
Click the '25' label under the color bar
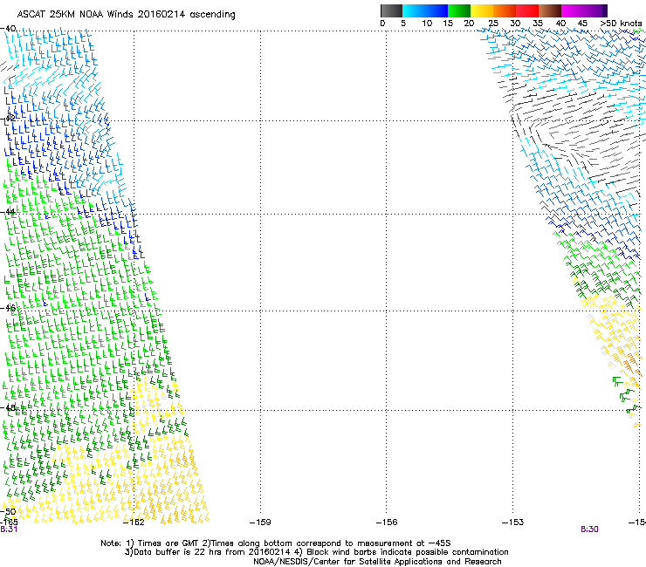[493, 24]
